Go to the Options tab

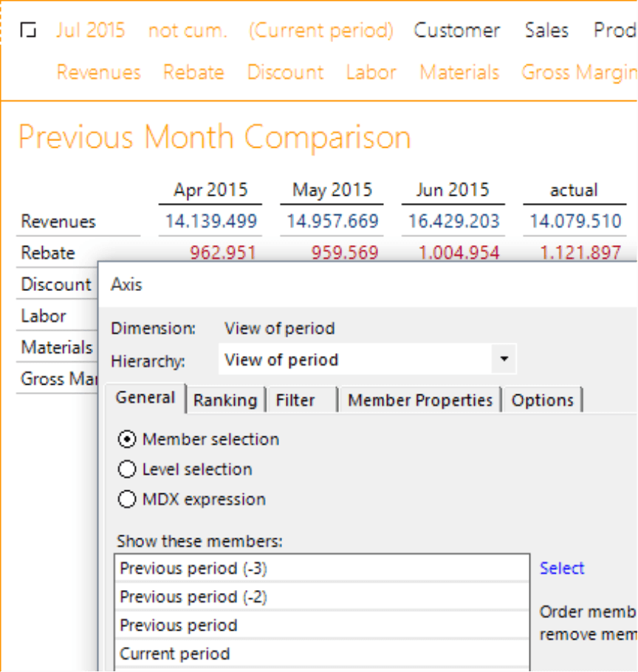tap(542, 400)
